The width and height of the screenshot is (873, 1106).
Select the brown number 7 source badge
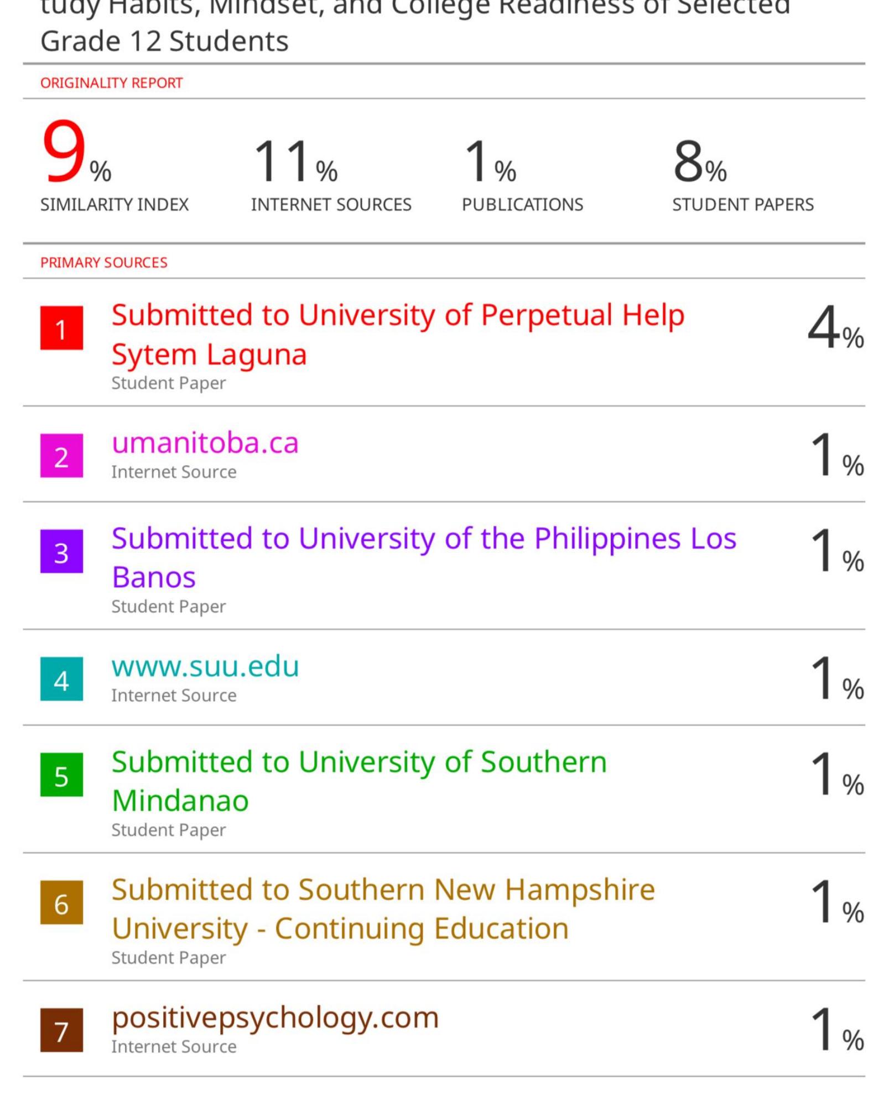click(61, 1030)
